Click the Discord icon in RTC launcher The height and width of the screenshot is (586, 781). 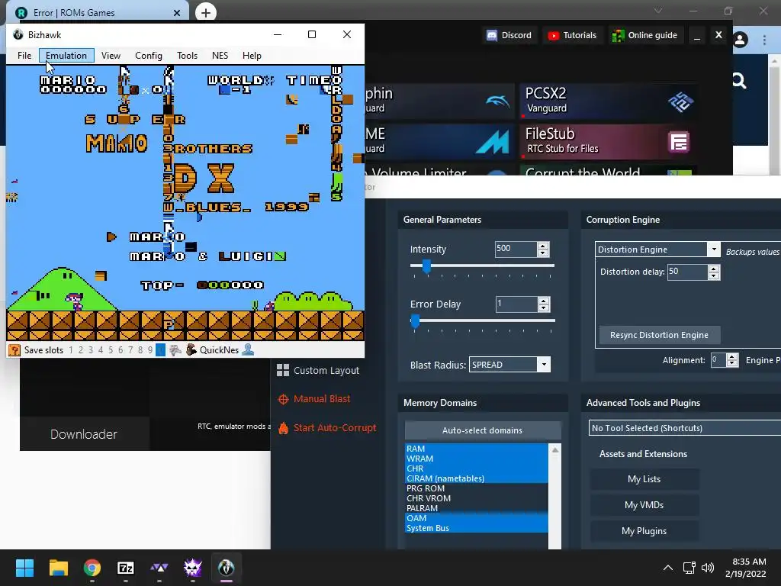tap(492, 35)
